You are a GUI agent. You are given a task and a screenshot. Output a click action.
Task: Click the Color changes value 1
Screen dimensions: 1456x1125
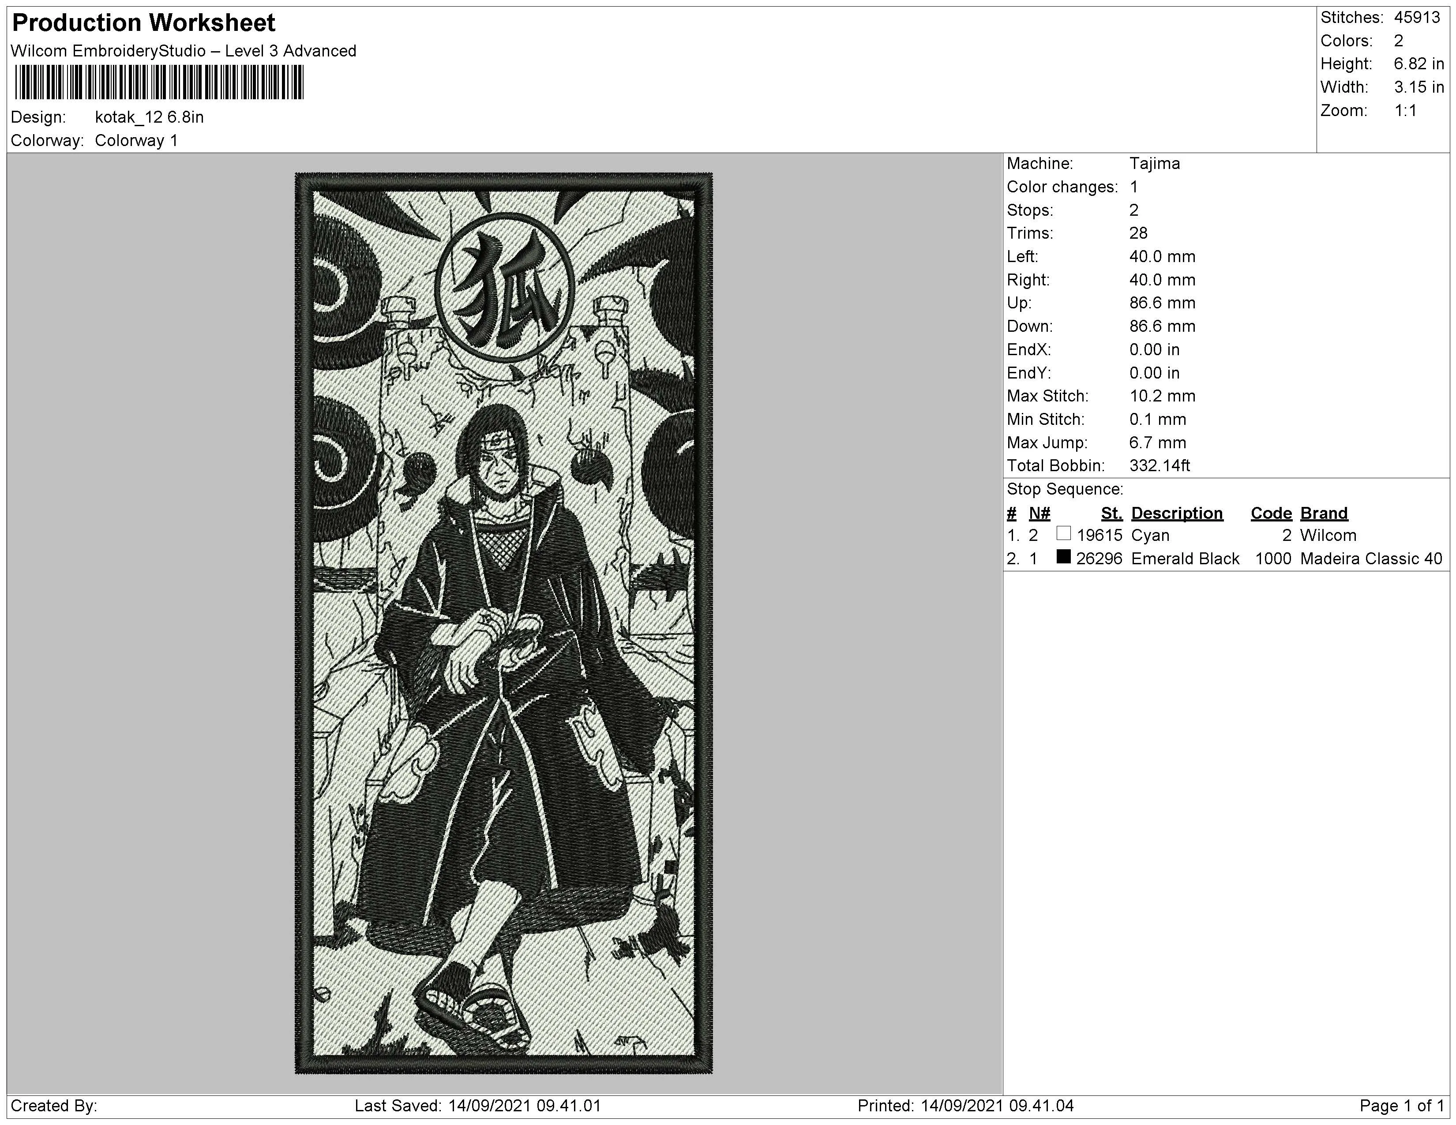point(1134,187)
